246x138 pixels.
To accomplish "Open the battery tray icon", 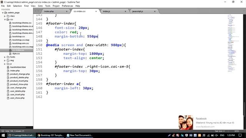I will coord(213,135).
